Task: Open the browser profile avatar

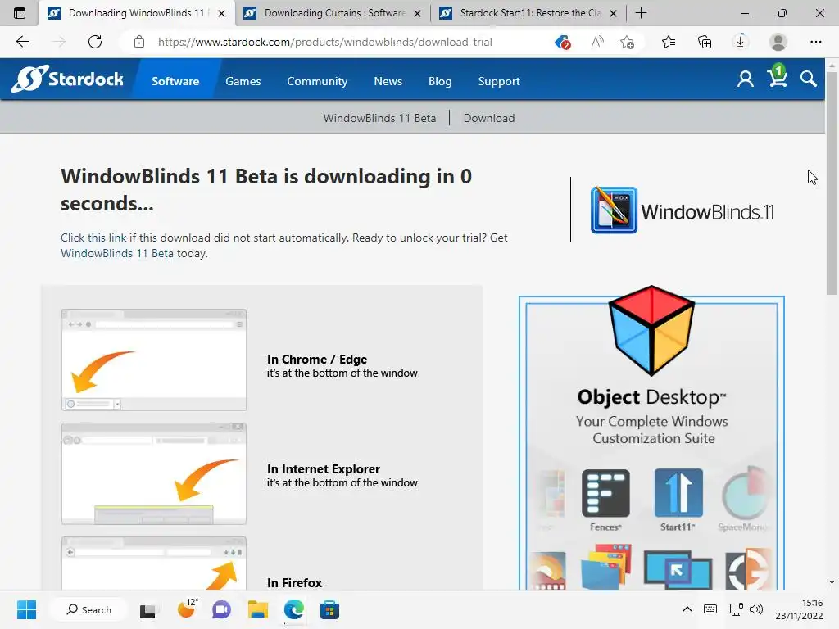Action: click(778, 42)
